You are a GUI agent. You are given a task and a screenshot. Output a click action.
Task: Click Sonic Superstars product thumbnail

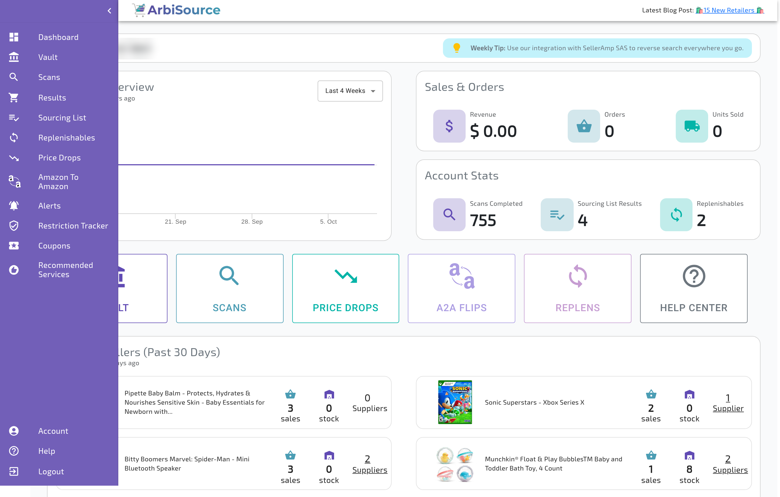point(455,402)
